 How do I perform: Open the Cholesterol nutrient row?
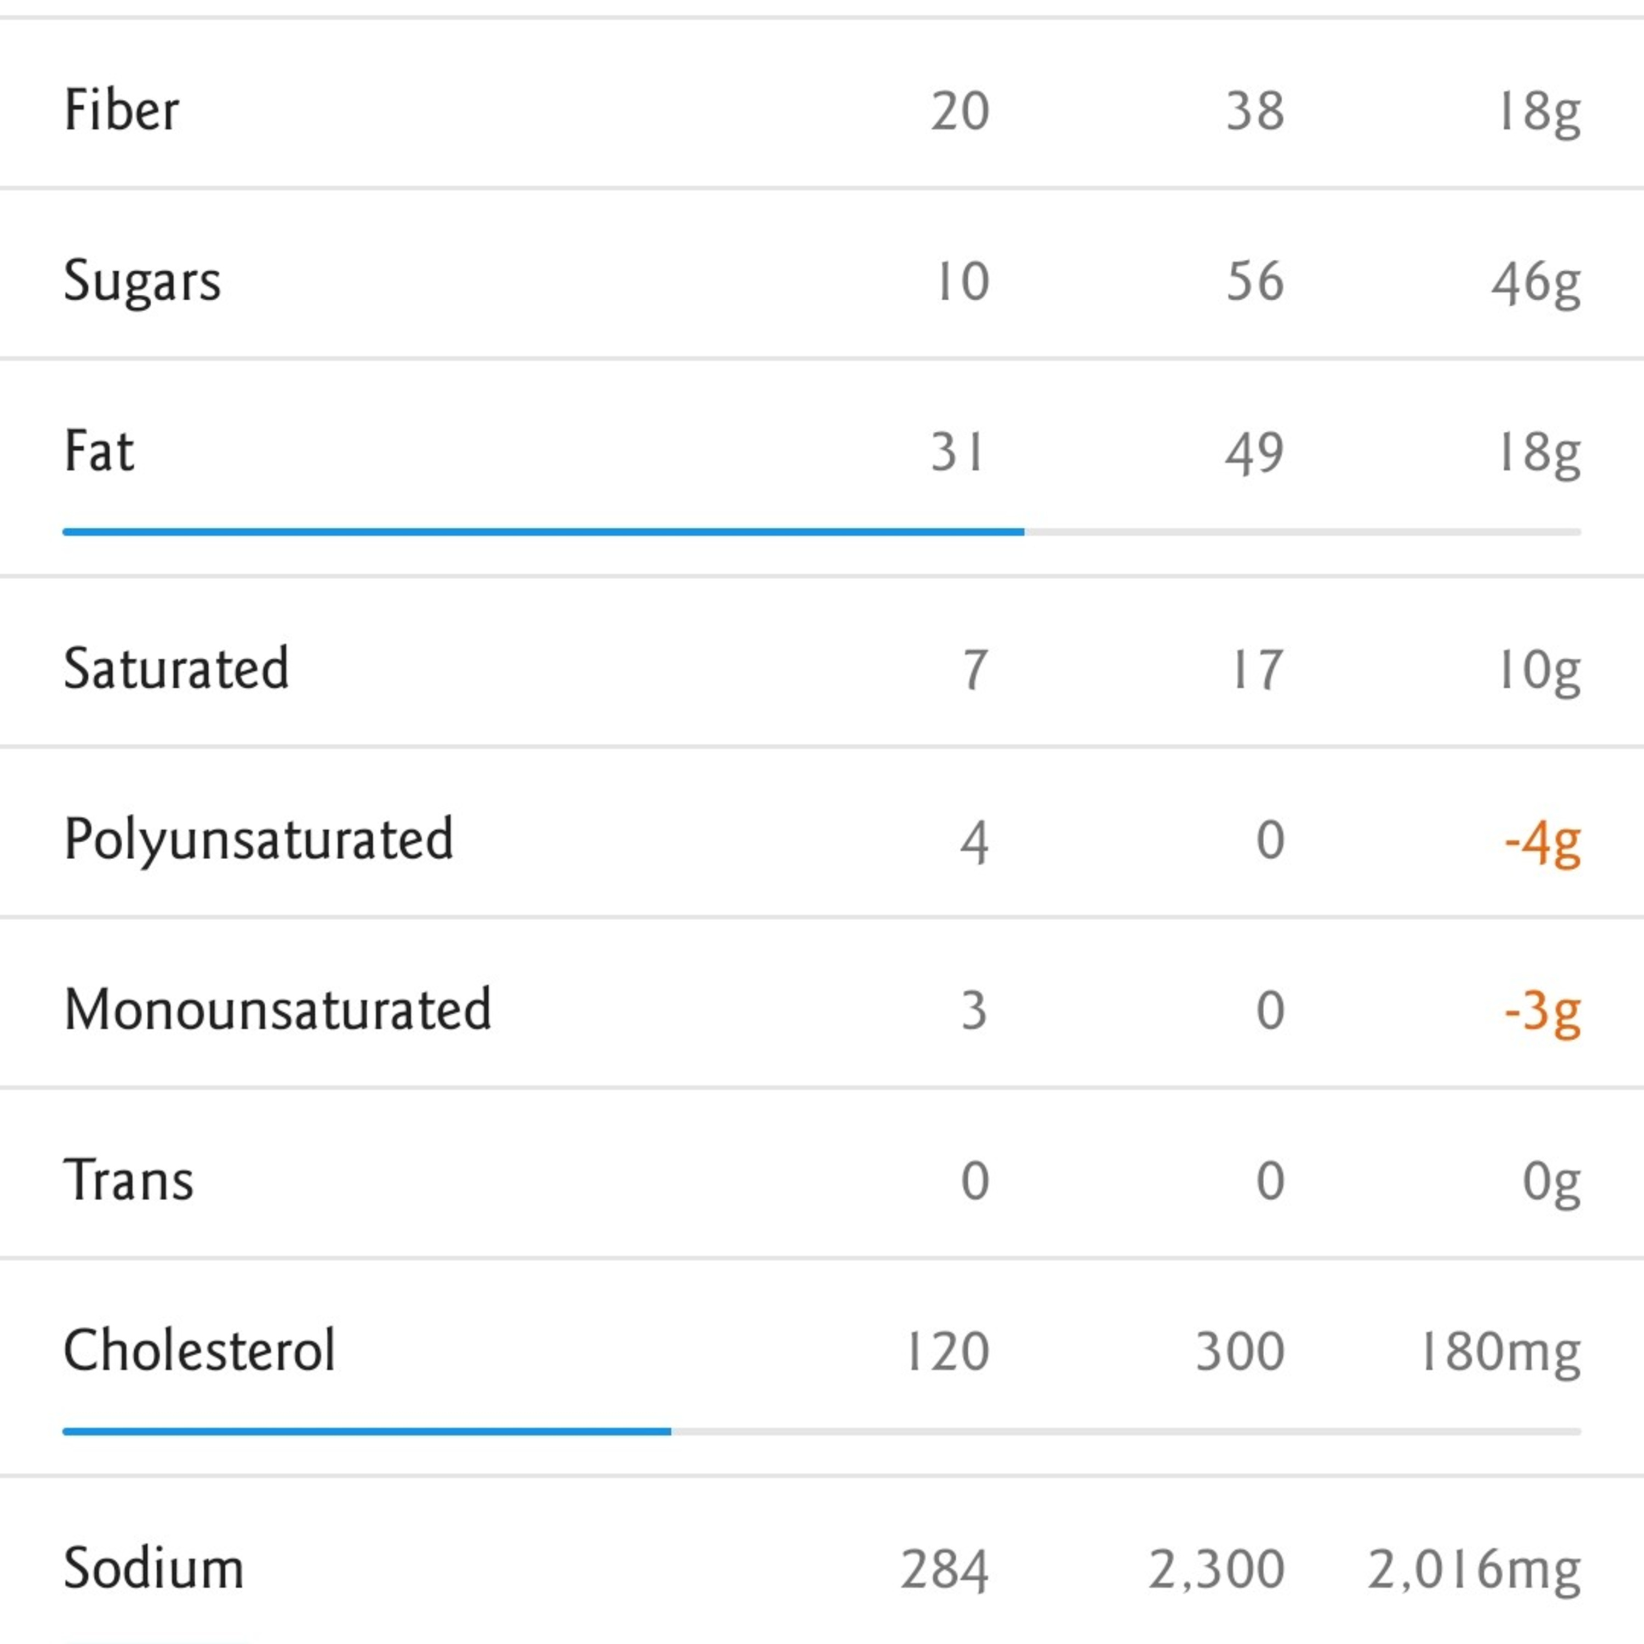tap(199, 1350)
